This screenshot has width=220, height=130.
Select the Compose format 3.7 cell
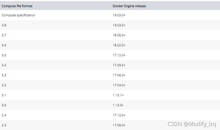click(4, 35)
